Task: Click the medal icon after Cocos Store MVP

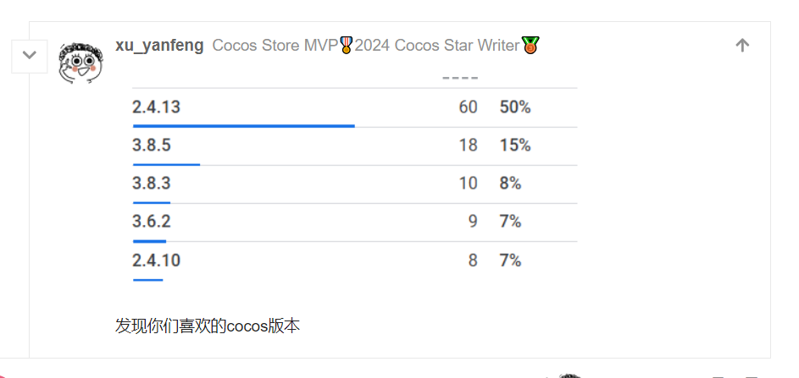Action: [x=346, y=45]
